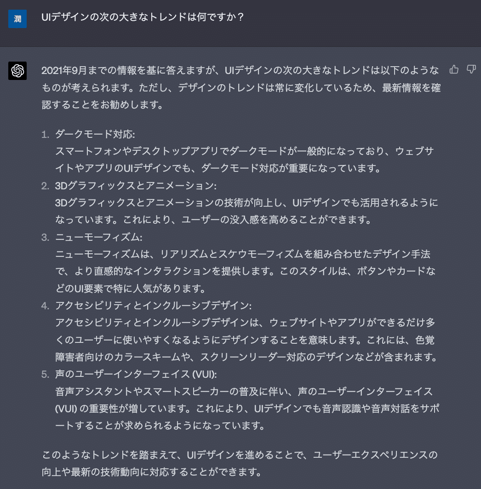This screenshot has height=489, width=481.
Task: Click the blue user avatar 潤
Action: coord(17,19)
